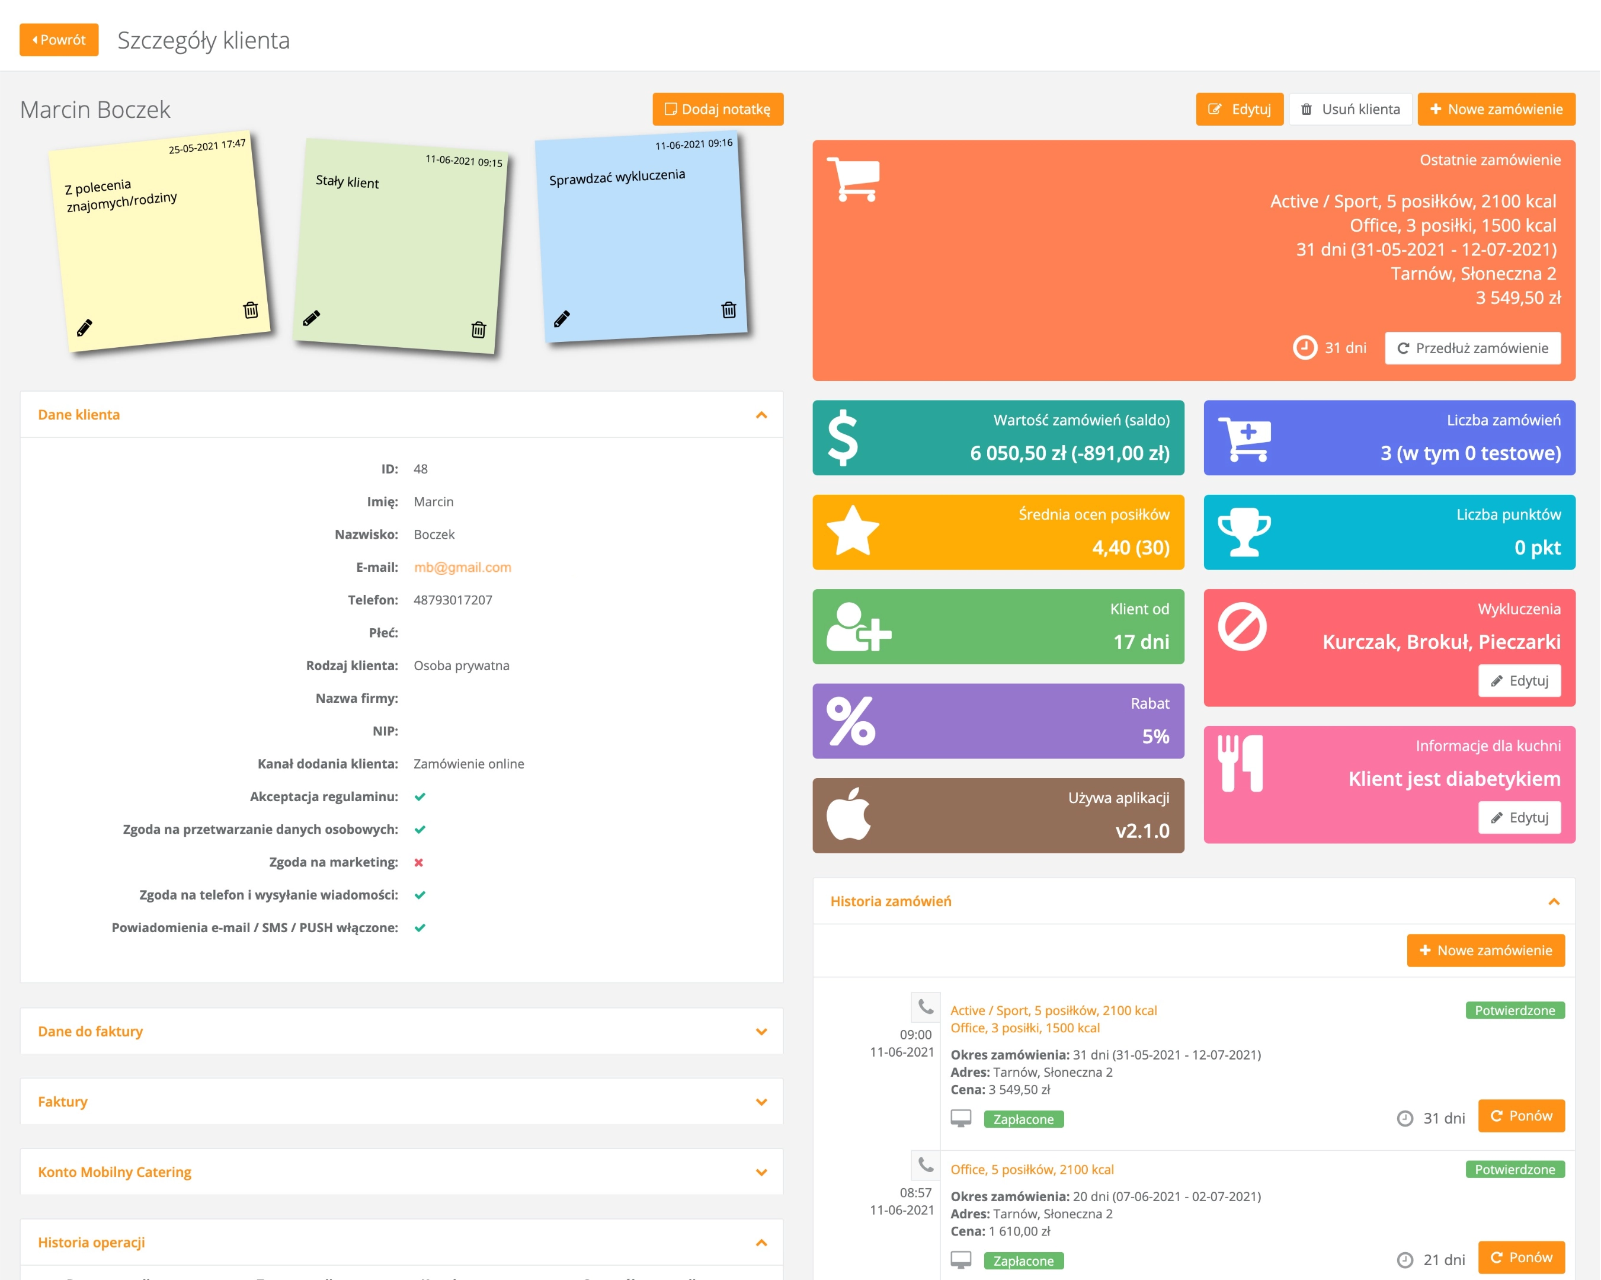Repeat the Active / Sport order with Ponów
1601x1280 pixels.
coord(1522,1116)
